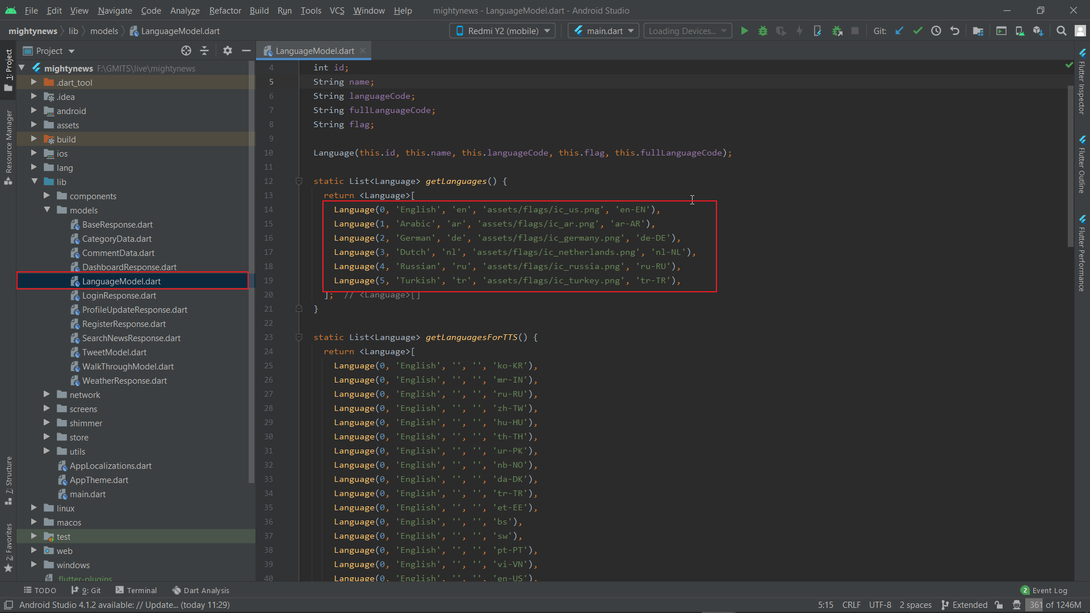
Task: Expand the components folder
Action: 47,196
